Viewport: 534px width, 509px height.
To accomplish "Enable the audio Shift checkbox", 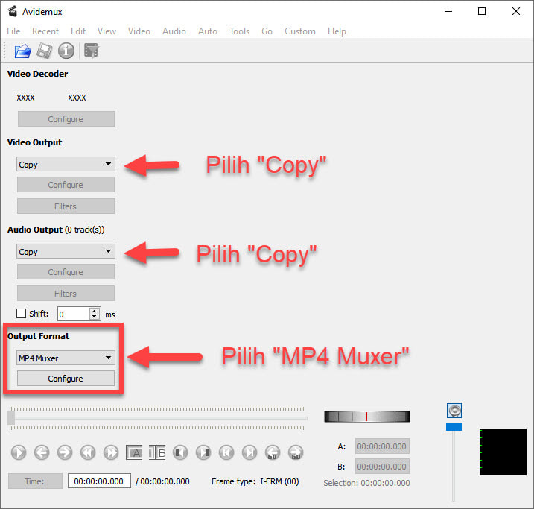I will tap(21, 314).
